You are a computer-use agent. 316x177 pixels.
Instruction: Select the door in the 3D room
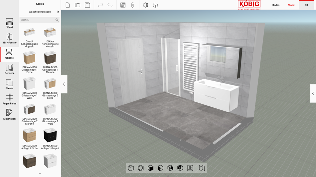coord(131,70)
